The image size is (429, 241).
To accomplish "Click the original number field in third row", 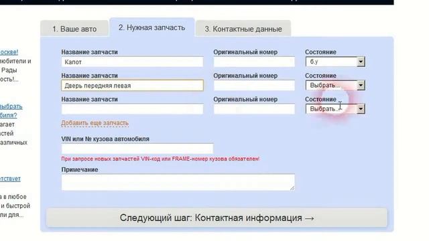I will coord(254,109).
